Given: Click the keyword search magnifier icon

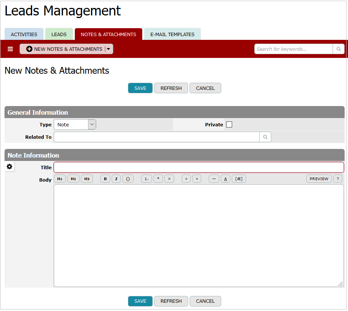Looking at the screenshot, I should (338, 49).
